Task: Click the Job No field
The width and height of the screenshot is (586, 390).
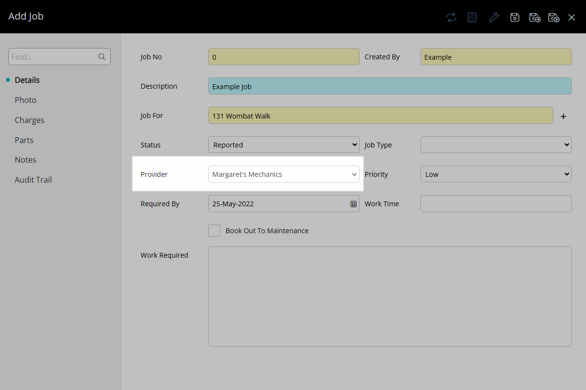Action: 284,57
